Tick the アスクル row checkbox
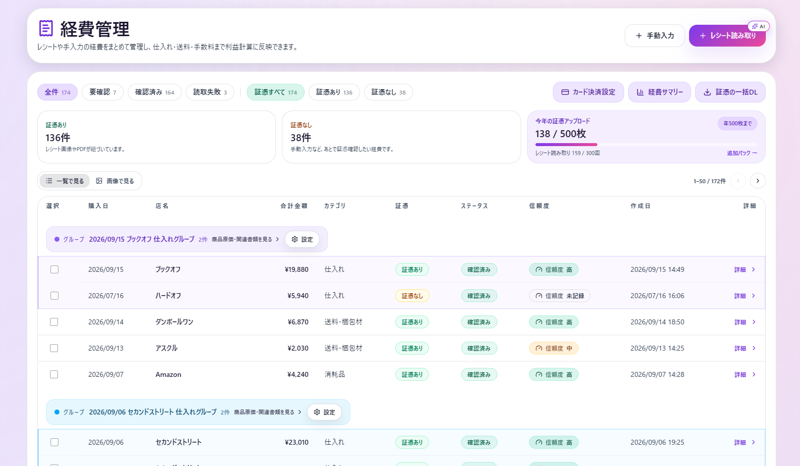The image size is (800, 466). tap(54, 348)
